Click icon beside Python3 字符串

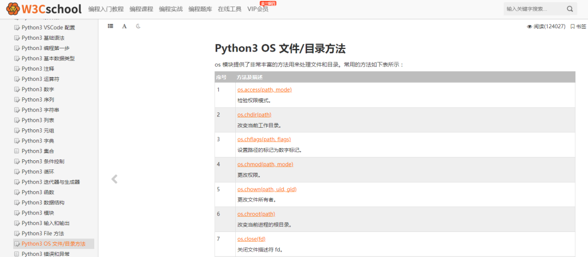click(x=16, y=110)
